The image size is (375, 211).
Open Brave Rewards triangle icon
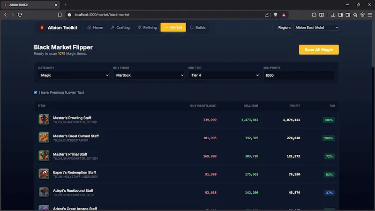click(284, 15)
